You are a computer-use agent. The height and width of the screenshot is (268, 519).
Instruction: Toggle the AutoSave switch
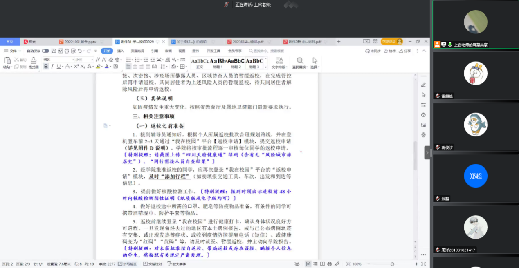coord(45,51)
